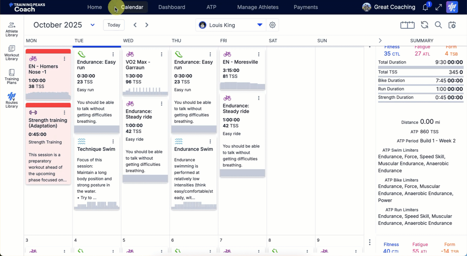Click the expand fullscreen arrows icon

(x=439, y=7)
